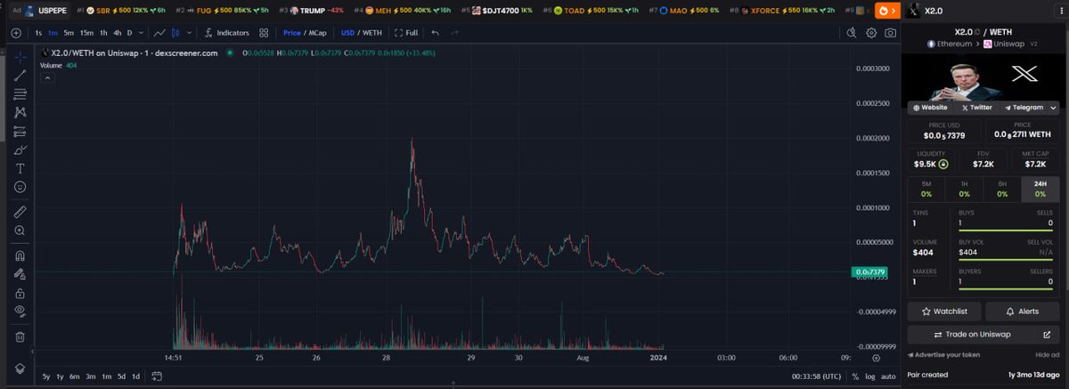The image size is (1069, 389).
Task: Open the object tree layers panel
Action: point(20,368)
